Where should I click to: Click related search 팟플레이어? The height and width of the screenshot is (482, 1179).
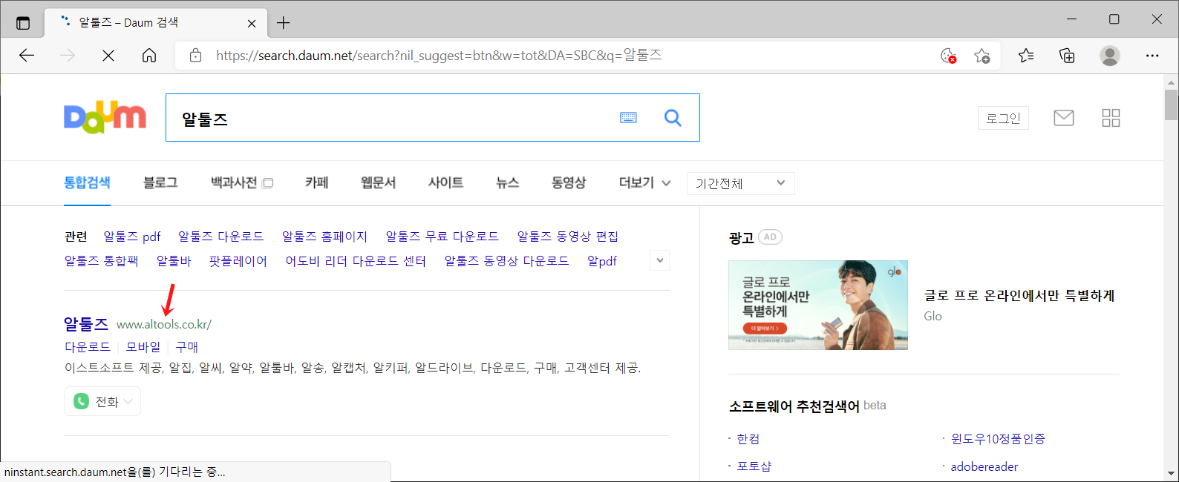(238, 260)
